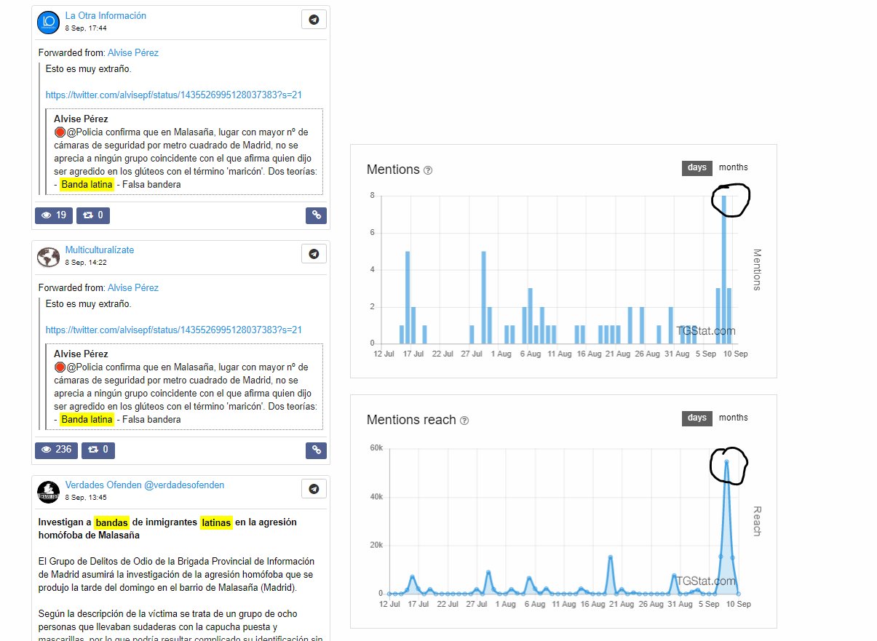Switch Mentions reach chart to months
Viewport: 877px width, 641px height.
click(x=733, y=418)
